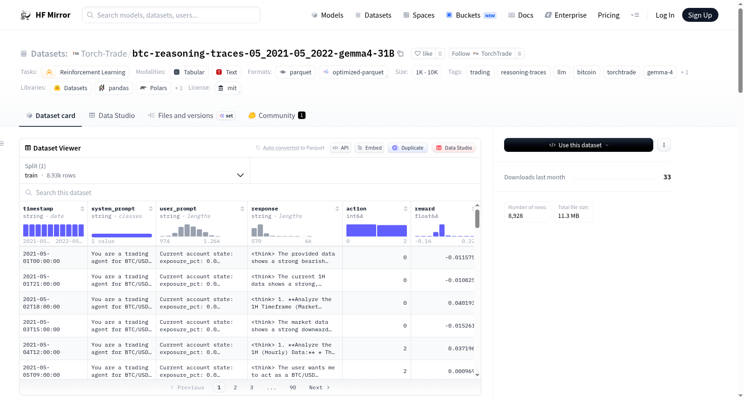Click the Log In link

pos(665,15)
